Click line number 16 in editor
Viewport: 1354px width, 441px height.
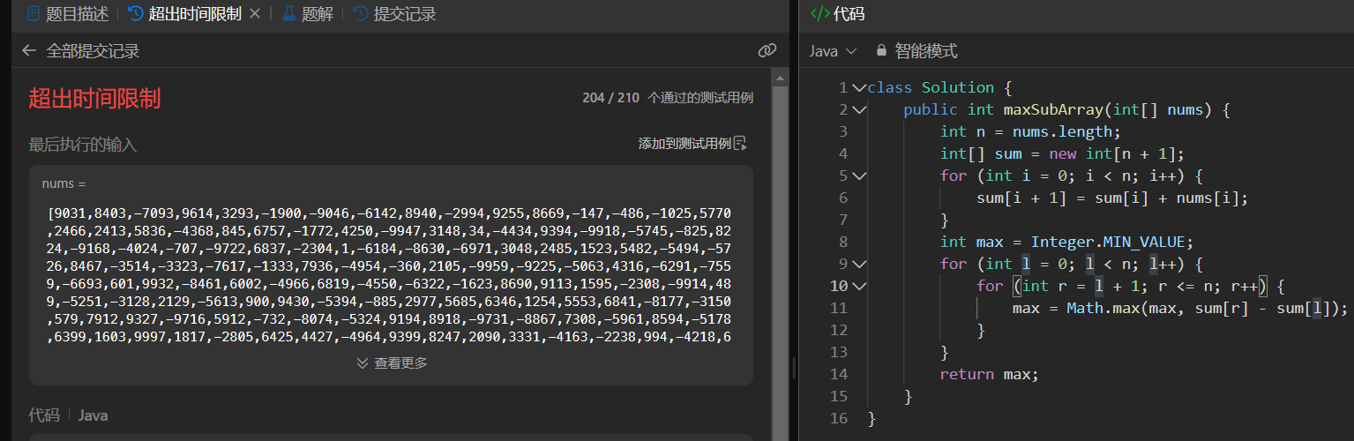click(x=837, y=418)
